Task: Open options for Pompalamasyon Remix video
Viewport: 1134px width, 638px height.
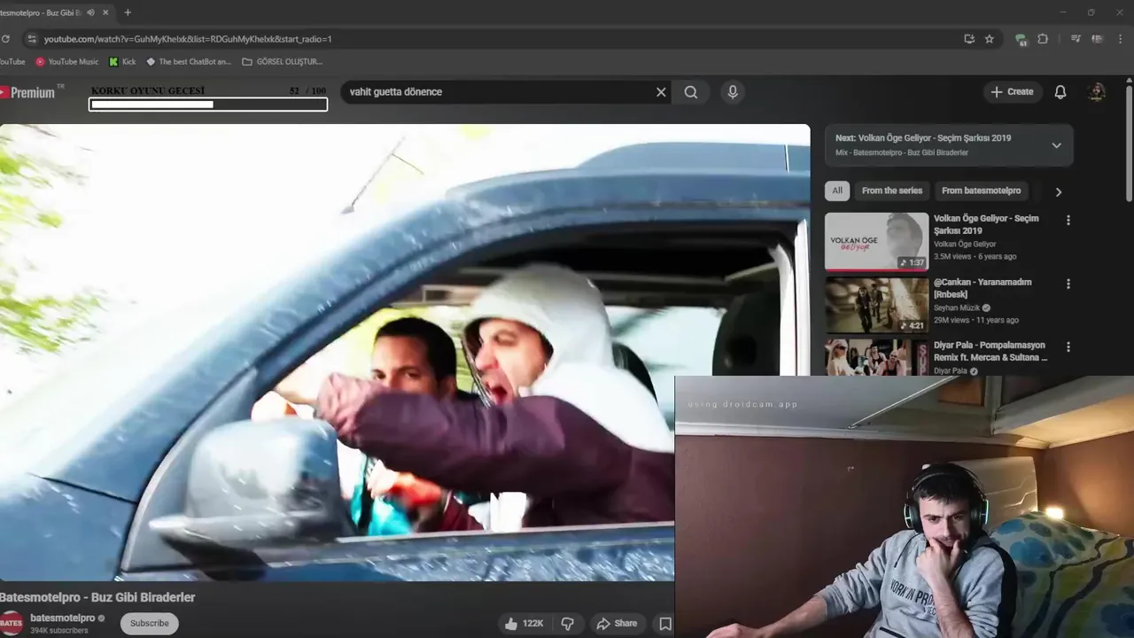Action: [x=1068, y=347]
